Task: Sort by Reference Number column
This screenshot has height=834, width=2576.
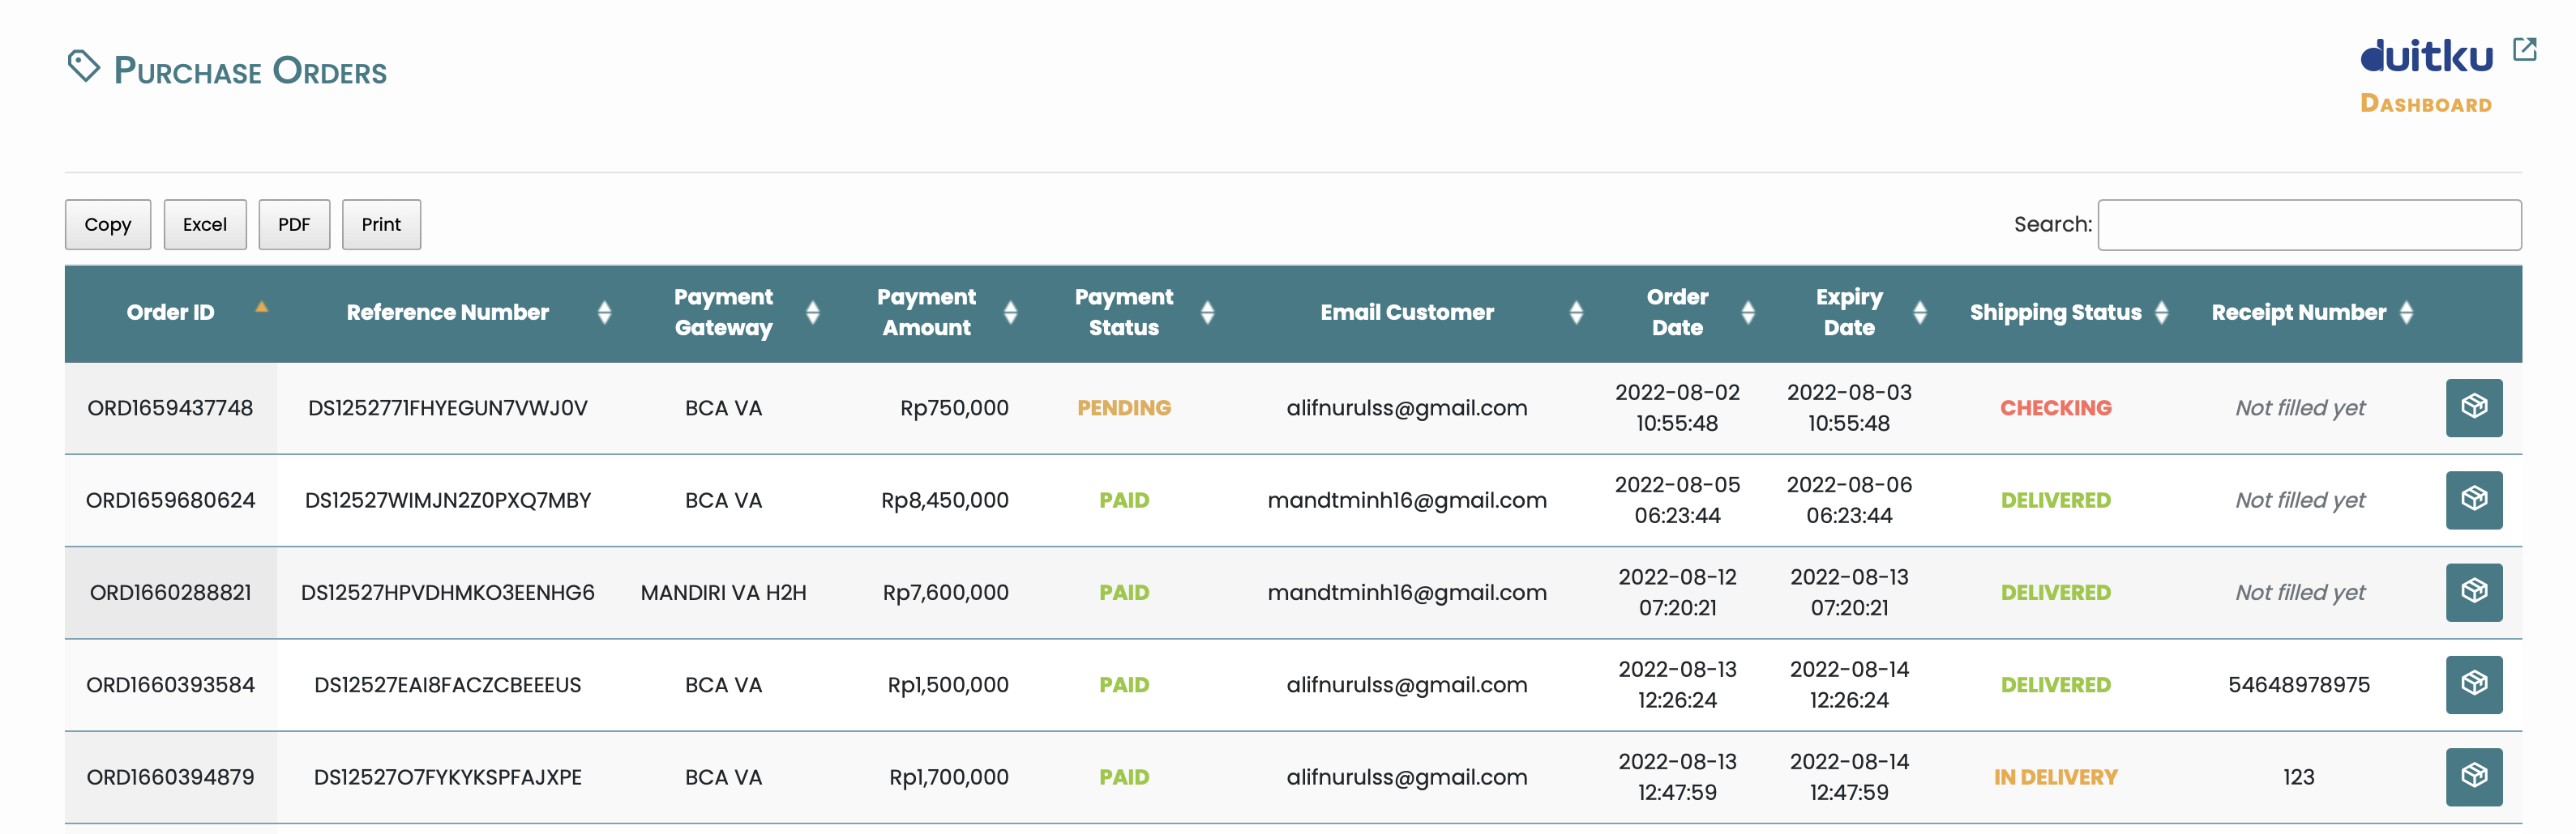Action: point(448,313)
